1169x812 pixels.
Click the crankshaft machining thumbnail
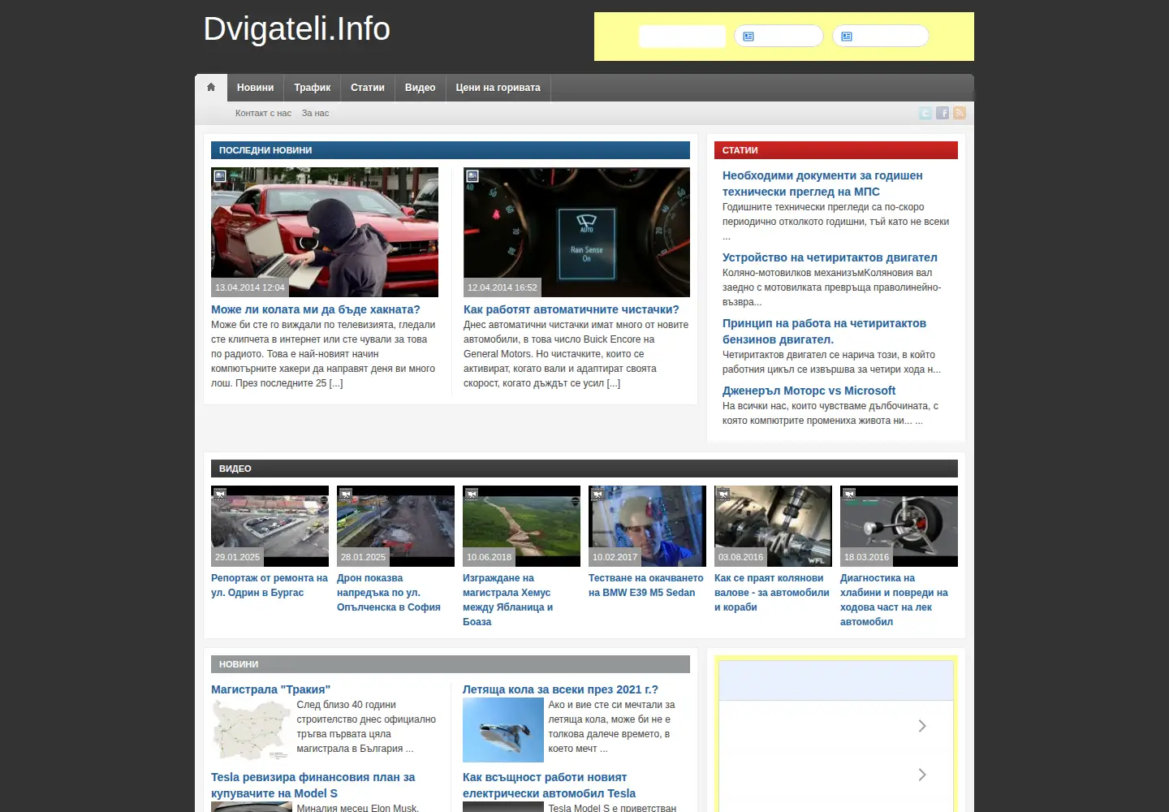click(x=773, y=526)
